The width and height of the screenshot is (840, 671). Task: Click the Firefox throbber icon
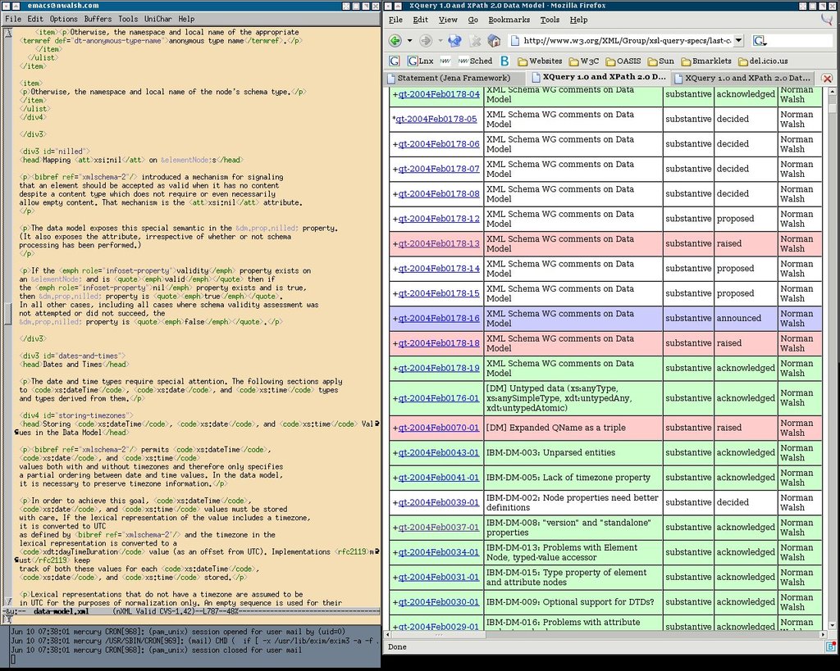click(x=828, y=20)
